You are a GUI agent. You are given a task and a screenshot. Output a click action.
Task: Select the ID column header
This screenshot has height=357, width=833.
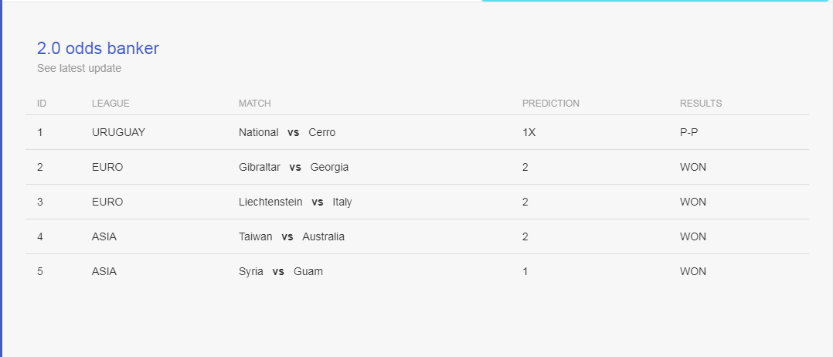pyautogui.click(x=42, y=104)
